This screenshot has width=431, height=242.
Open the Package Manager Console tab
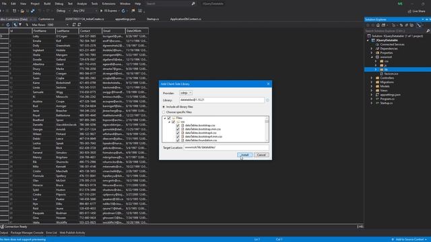(27, 233)
